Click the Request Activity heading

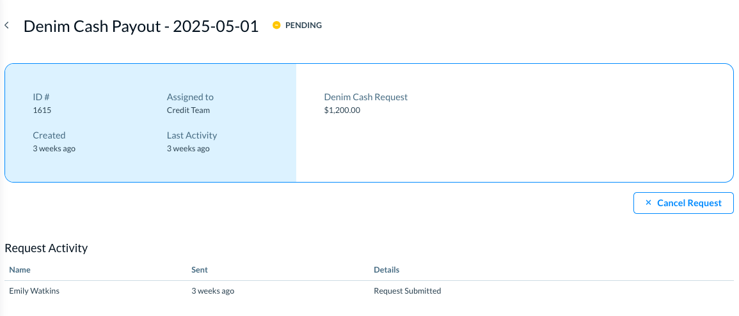click(x=46, y=248)
